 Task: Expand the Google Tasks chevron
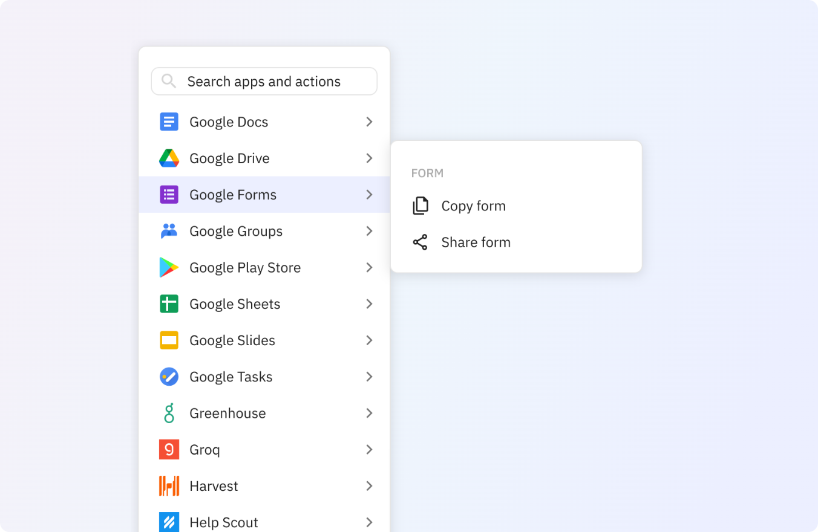pos(369,377)
